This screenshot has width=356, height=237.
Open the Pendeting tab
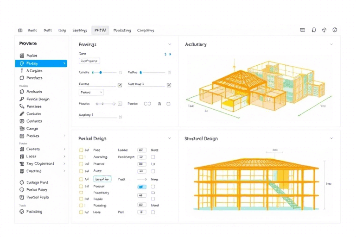[122, 31]
